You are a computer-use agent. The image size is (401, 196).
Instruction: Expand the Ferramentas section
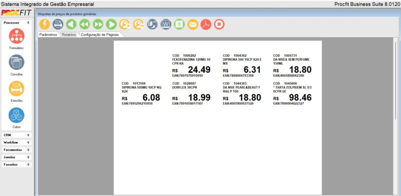click(x=28, y=150)
